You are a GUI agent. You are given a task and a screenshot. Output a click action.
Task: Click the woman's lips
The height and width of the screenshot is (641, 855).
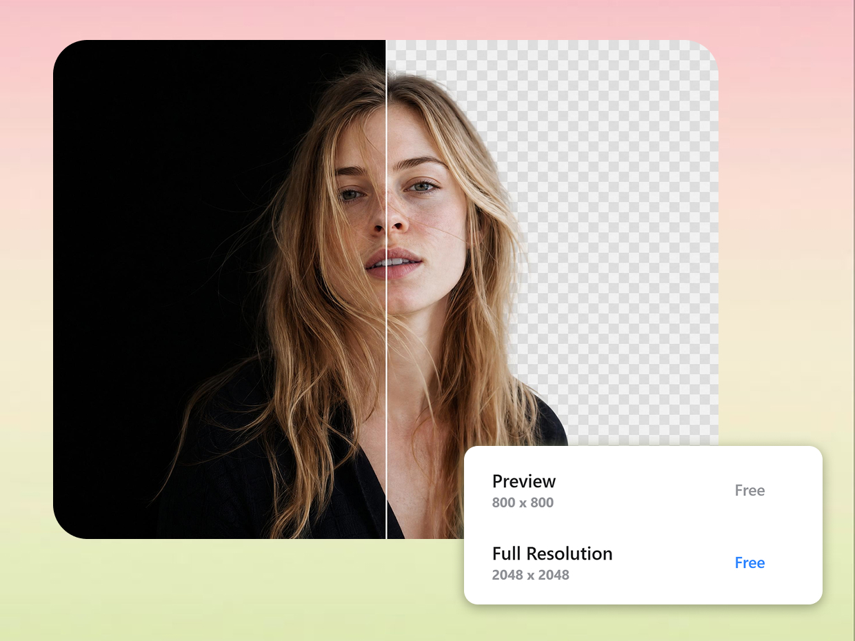coord(393,264)
